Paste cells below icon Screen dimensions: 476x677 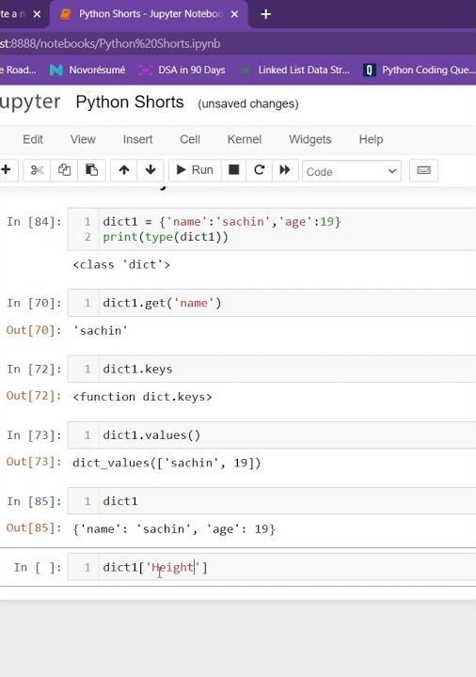(x=91, y=170)
